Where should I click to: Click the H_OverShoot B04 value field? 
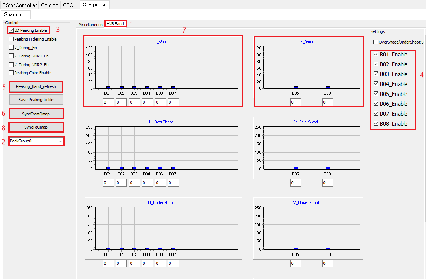coord(147,183)
